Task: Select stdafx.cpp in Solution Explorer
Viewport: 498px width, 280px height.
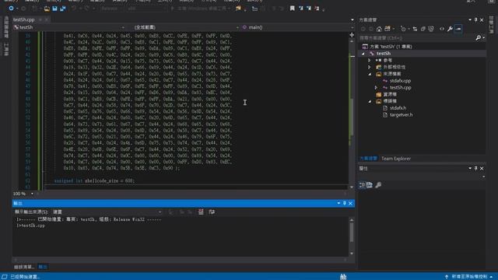Action: (400, 81)
